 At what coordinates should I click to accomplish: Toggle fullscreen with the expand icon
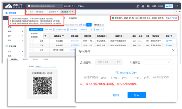(x=177, y=6)
